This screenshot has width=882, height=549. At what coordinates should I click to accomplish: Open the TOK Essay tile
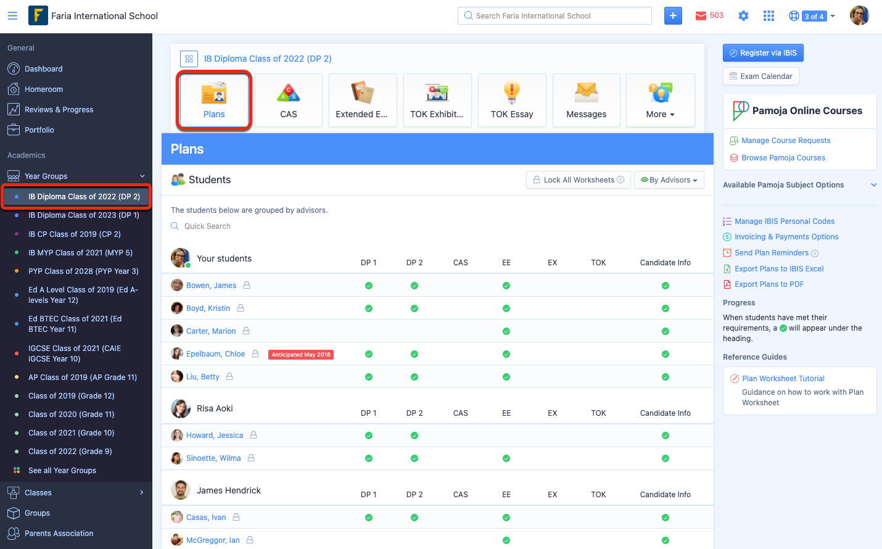point(512,101)
